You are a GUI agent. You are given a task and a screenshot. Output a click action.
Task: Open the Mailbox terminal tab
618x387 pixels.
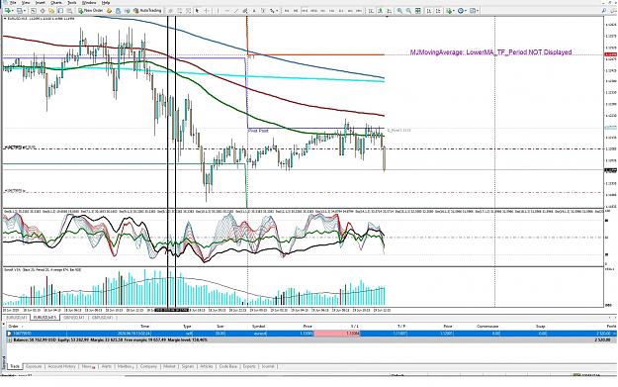(126, 366)
